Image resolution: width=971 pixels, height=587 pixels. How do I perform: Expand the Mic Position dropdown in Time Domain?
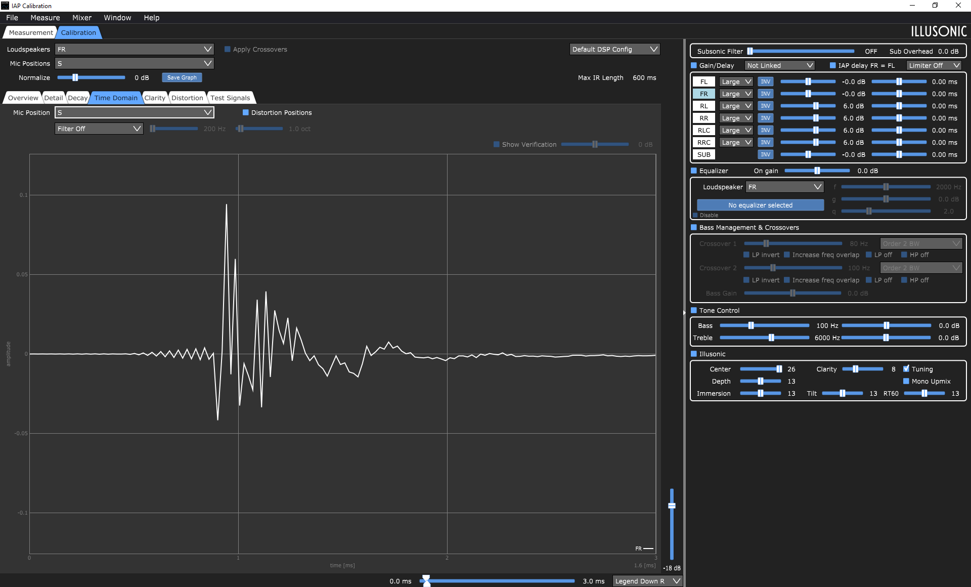(135, 112)
